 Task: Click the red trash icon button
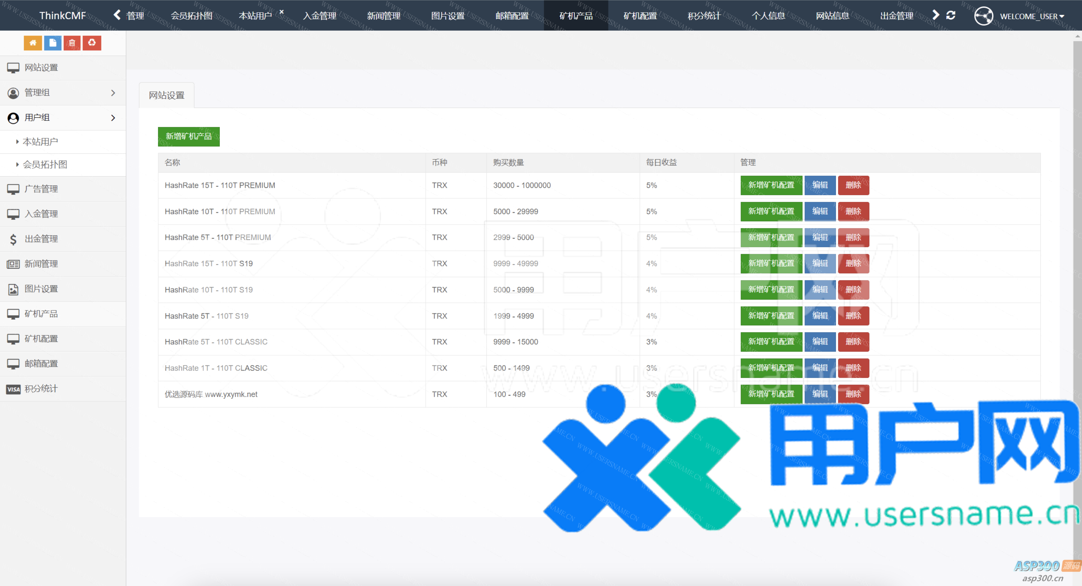click(72, 43)
